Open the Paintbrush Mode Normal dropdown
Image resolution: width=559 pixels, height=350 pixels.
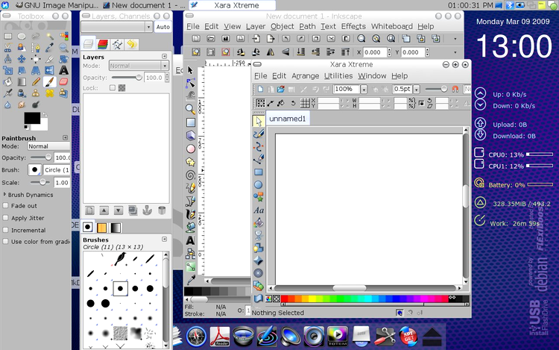point(49,146)
